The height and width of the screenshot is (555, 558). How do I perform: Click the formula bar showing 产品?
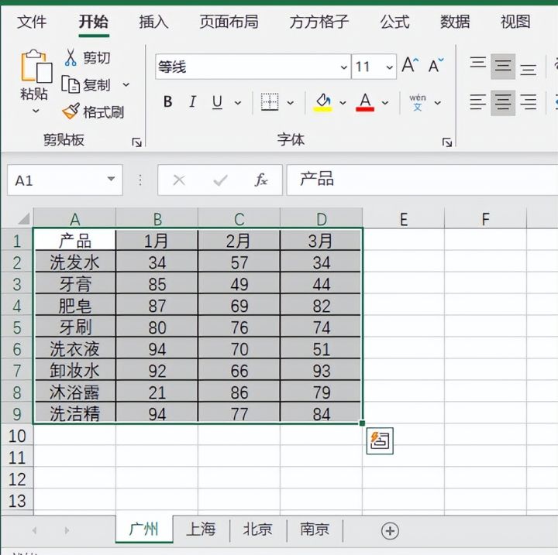pyautogui.click(x=422, y=180)
